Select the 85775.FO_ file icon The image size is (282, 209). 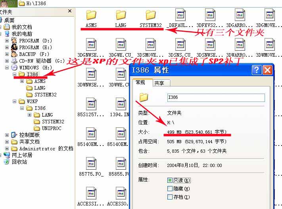tap(91, 163)
